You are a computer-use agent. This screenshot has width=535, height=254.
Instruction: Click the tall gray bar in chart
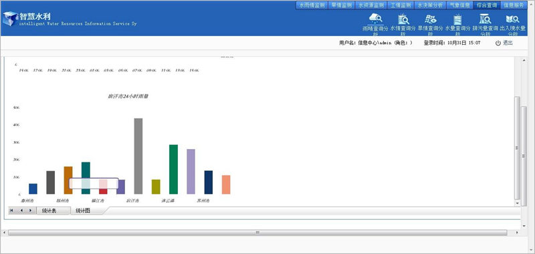pos(138,156)
